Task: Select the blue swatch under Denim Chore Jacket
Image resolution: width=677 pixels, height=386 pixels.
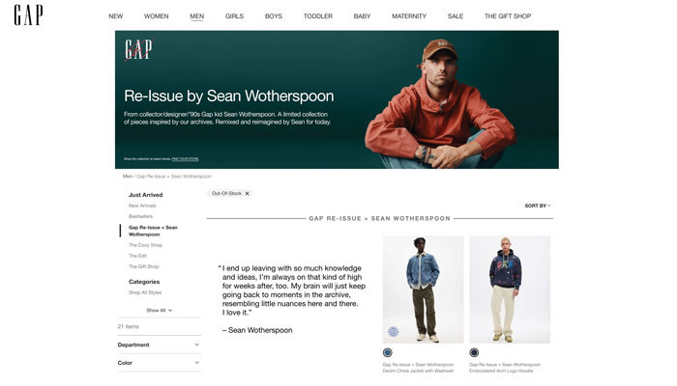Action: coord(387,352)
